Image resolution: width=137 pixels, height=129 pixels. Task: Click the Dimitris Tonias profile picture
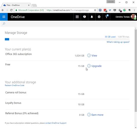click(x=134, y=17)
